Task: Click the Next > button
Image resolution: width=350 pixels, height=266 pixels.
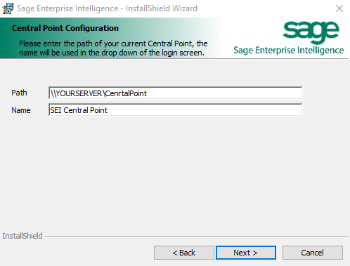Action: click(x=246, y=253)
